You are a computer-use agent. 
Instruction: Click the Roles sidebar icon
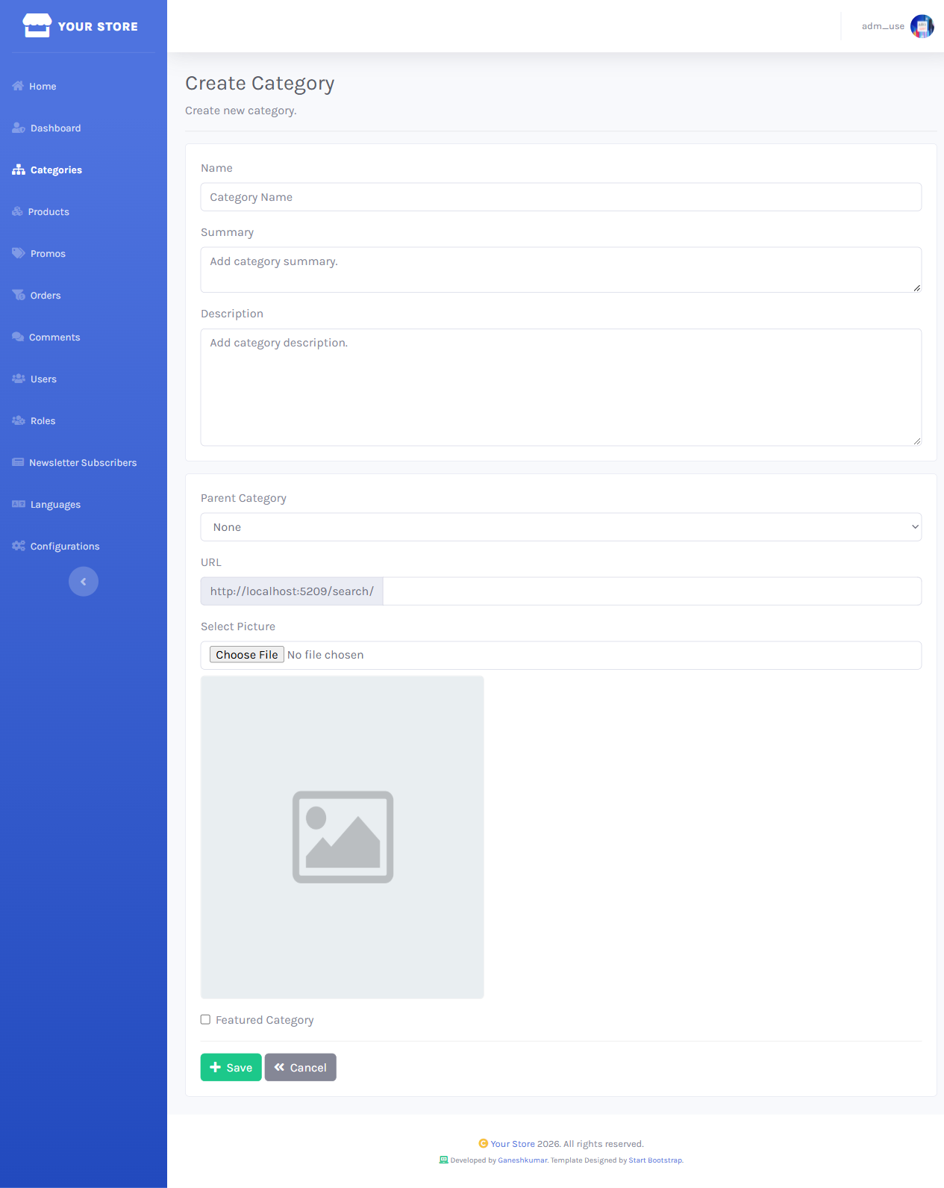coord(19,420)
